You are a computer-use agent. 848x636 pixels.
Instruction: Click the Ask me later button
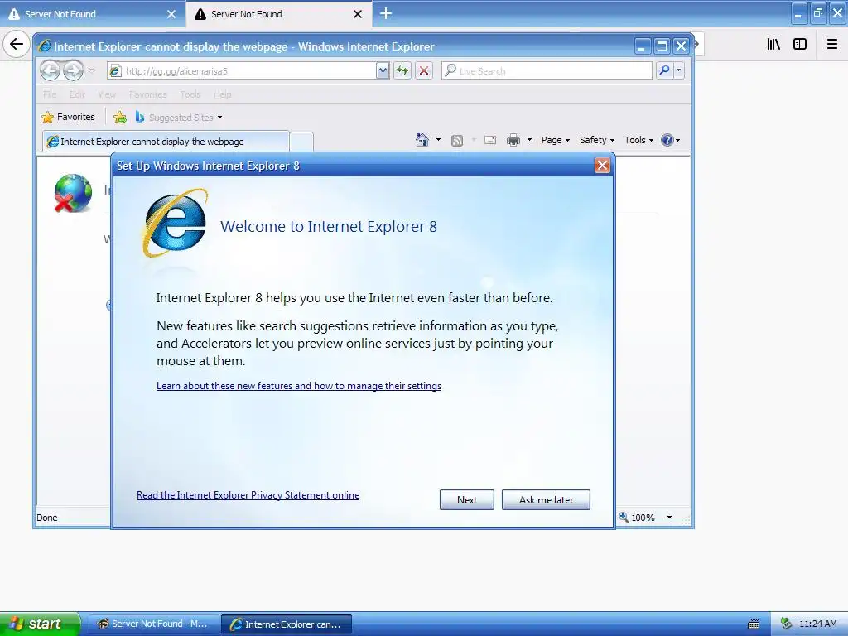pos(546,499)
